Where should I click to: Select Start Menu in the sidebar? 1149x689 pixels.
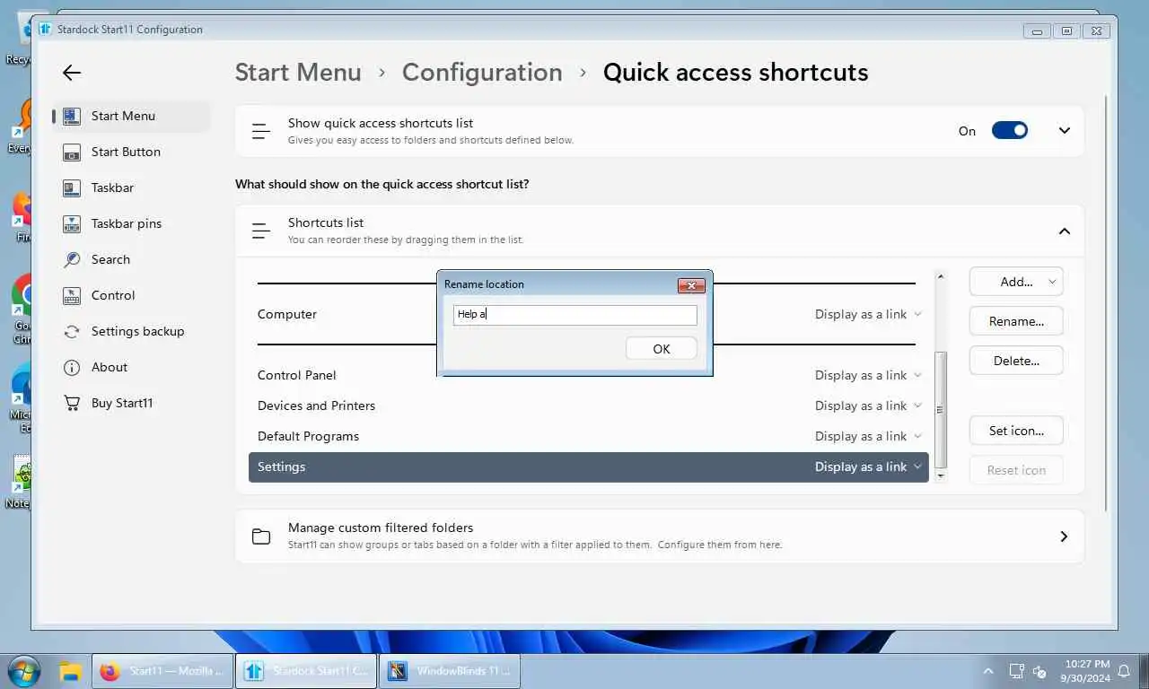[x=132, y=116]
